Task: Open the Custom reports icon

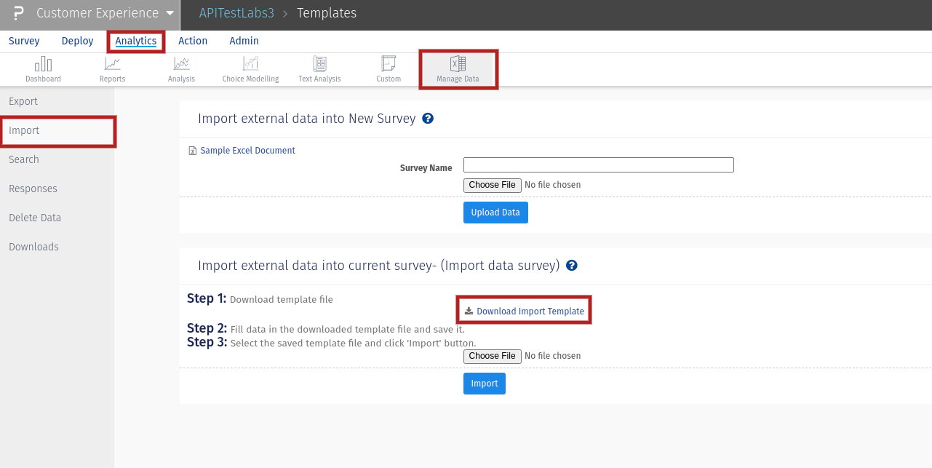Action: point(389,65)
